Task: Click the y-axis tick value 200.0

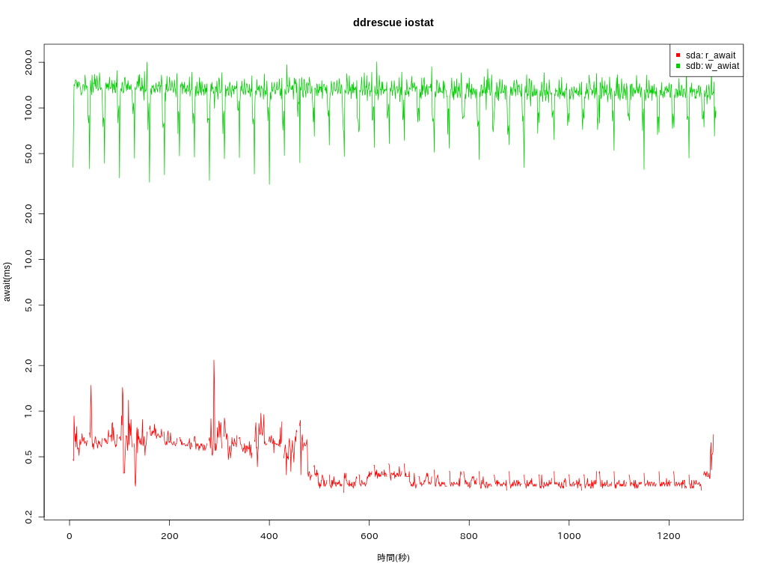Action: click(x=28, y=62)
